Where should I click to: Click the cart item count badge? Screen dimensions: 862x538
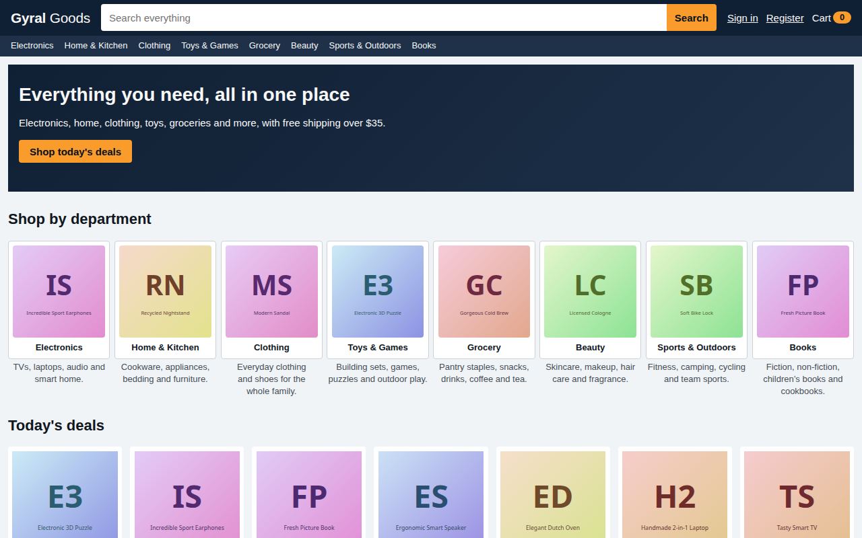(x=842, y=17)
